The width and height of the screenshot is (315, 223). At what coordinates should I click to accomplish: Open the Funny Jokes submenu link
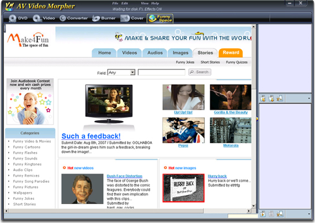pos(185,62)
